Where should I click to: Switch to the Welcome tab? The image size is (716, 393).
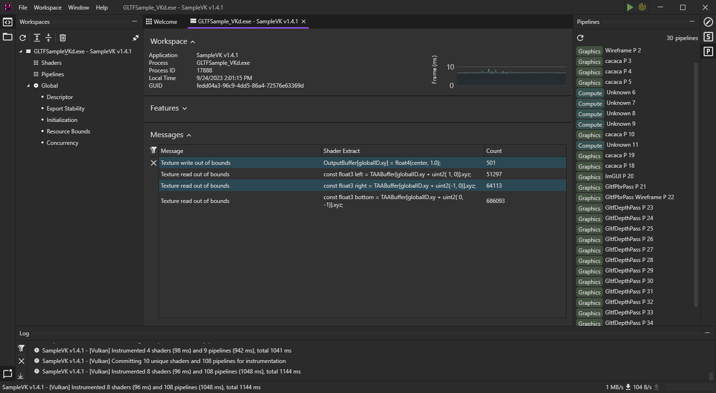tap(164, 21)
